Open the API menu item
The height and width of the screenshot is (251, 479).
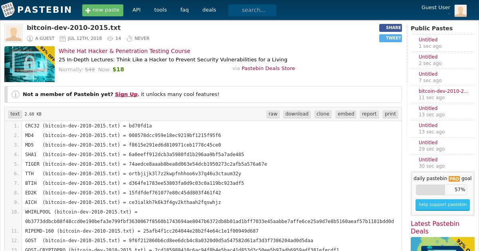137,10
